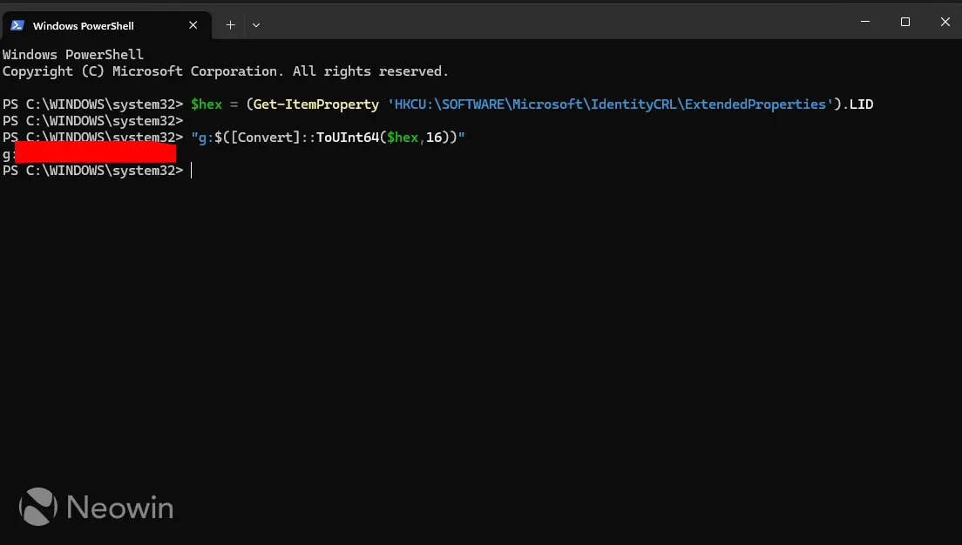Open a new terminal tab
962x545 pixels.
[x=230, y=25]
